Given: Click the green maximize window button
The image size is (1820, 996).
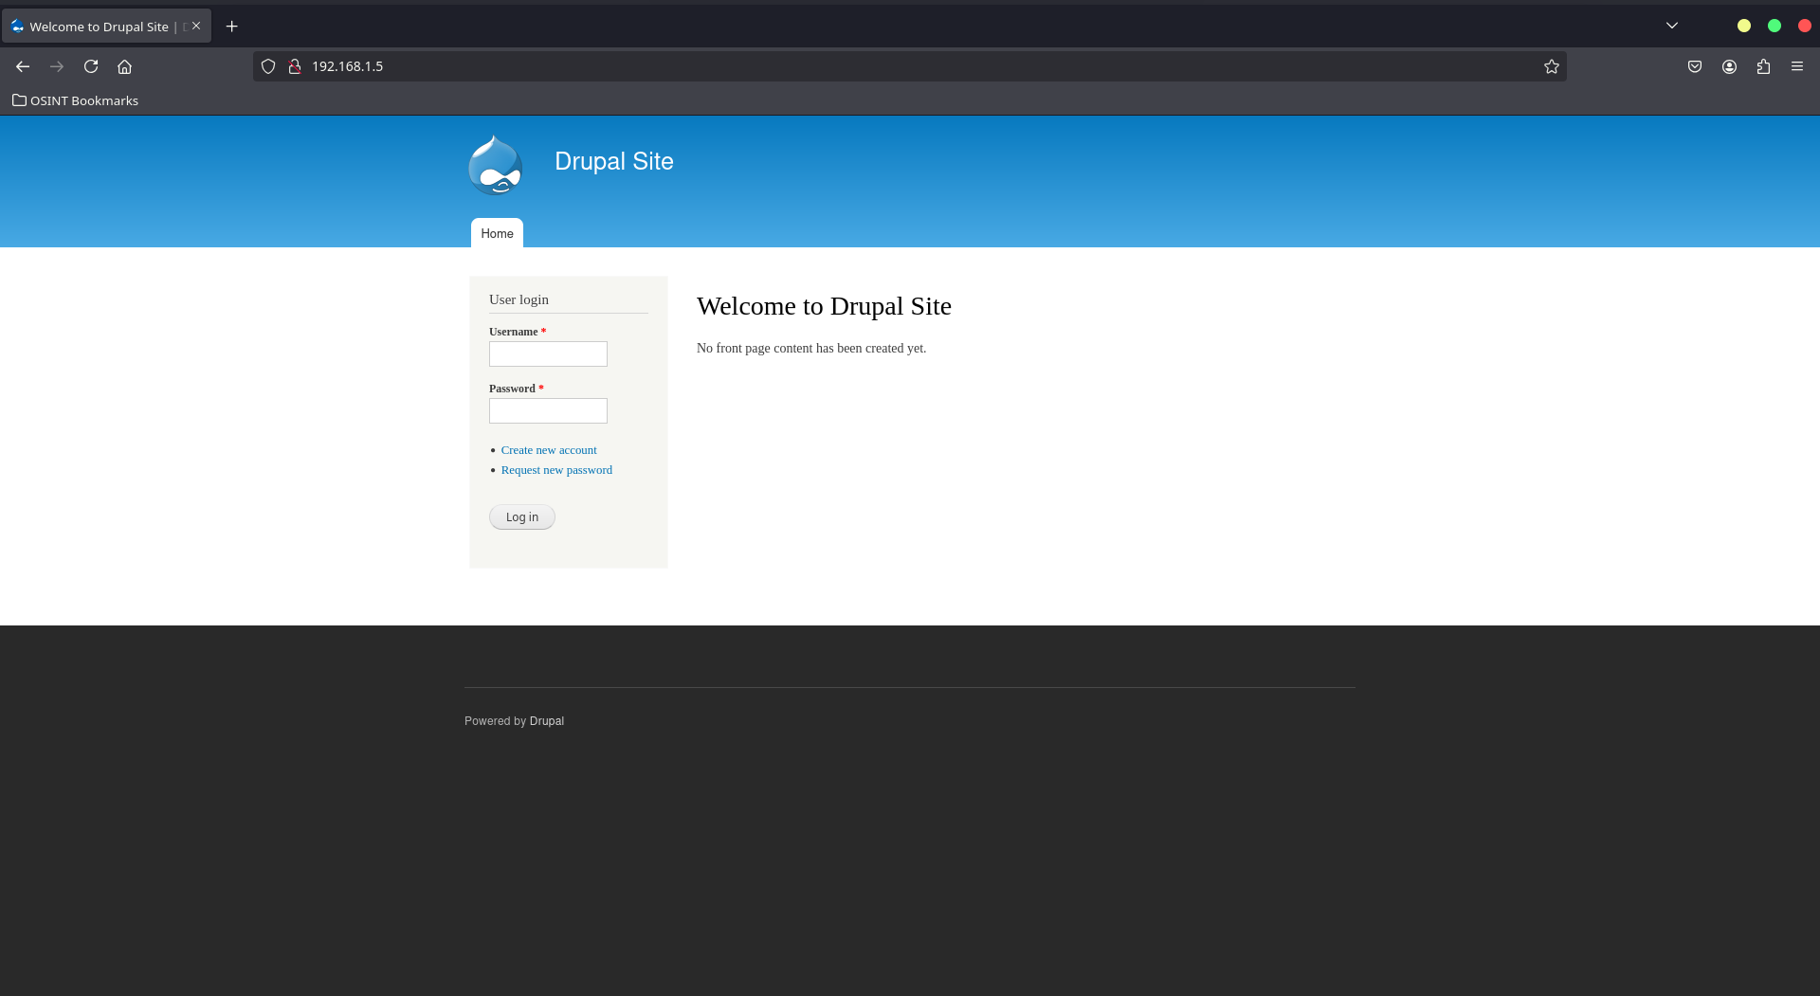Looking at the screenshot, I should click(1774, 26).
